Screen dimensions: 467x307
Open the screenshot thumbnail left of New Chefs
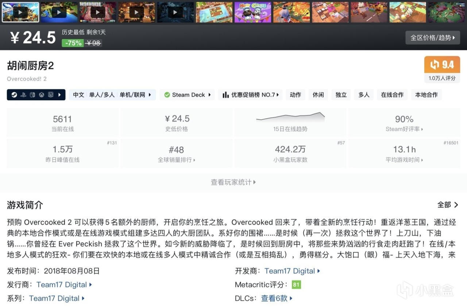pyautogui.click(x=214, y=12)
